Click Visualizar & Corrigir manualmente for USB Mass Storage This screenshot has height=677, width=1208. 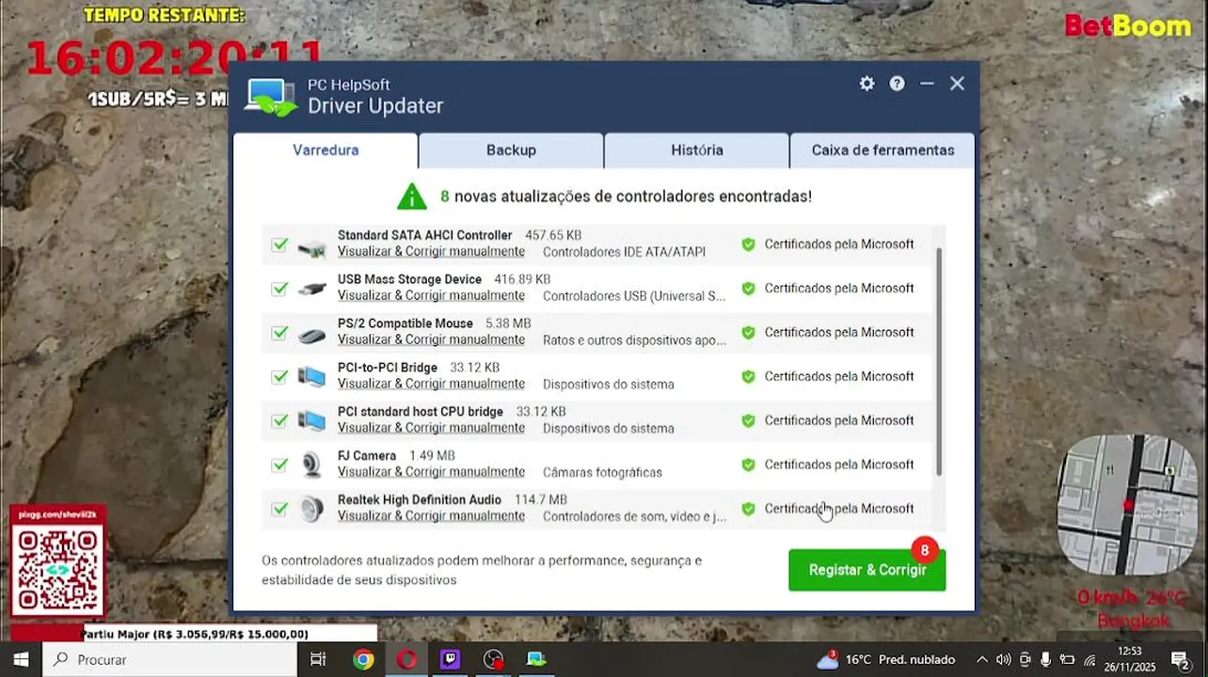point(431,296)
